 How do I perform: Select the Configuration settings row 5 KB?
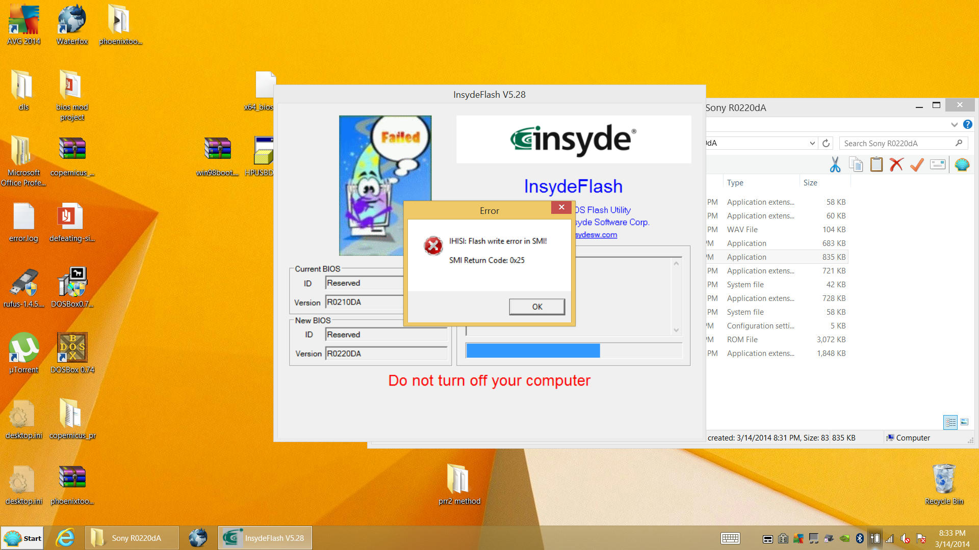[776, 326]
